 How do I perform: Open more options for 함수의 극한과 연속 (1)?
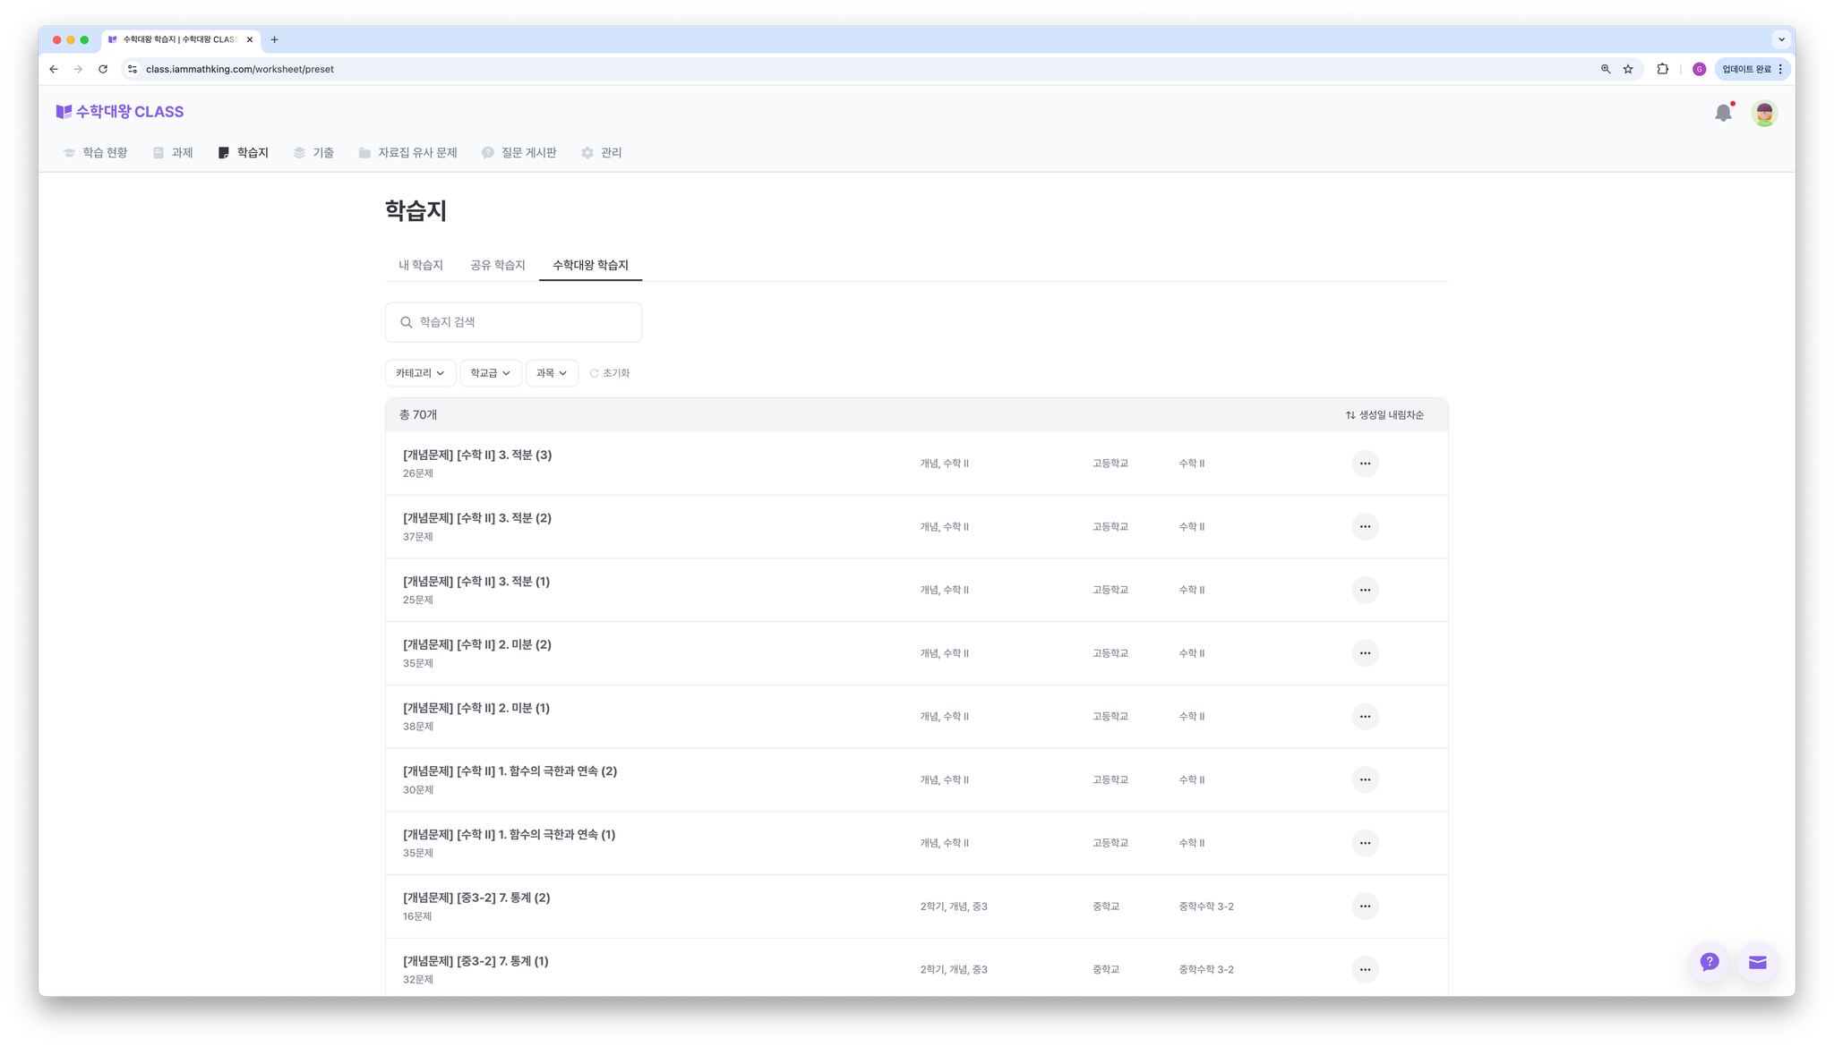tap(1365, 843)
